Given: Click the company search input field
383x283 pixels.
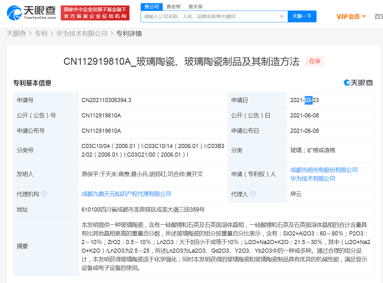Looking at the screenshot, I should click(x=211, y=16).
